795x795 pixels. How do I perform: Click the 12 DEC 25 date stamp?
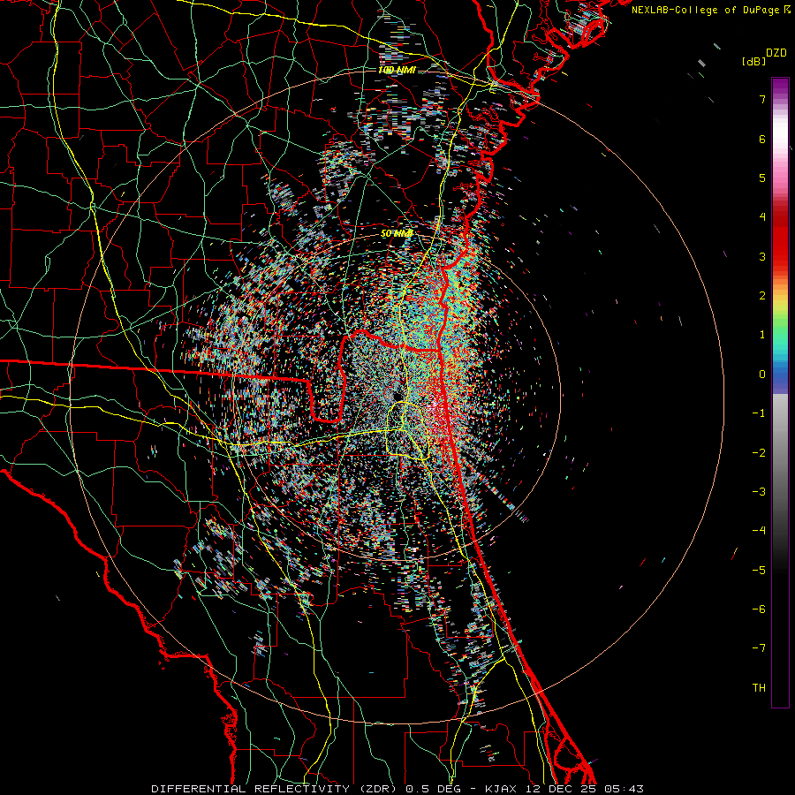pos(561,789)
